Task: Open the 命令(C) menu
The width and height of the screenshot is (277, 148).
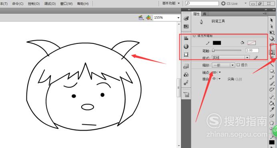Action: pos(18,4)
